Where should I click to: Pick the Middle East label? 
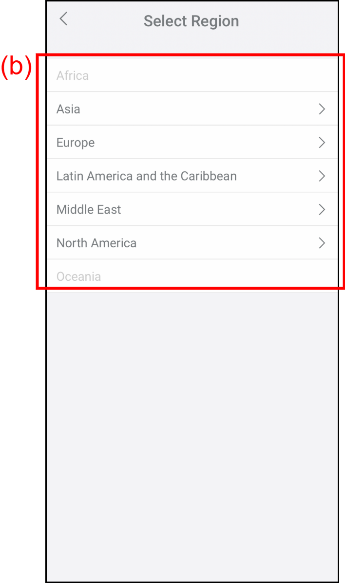coord(89,210)
